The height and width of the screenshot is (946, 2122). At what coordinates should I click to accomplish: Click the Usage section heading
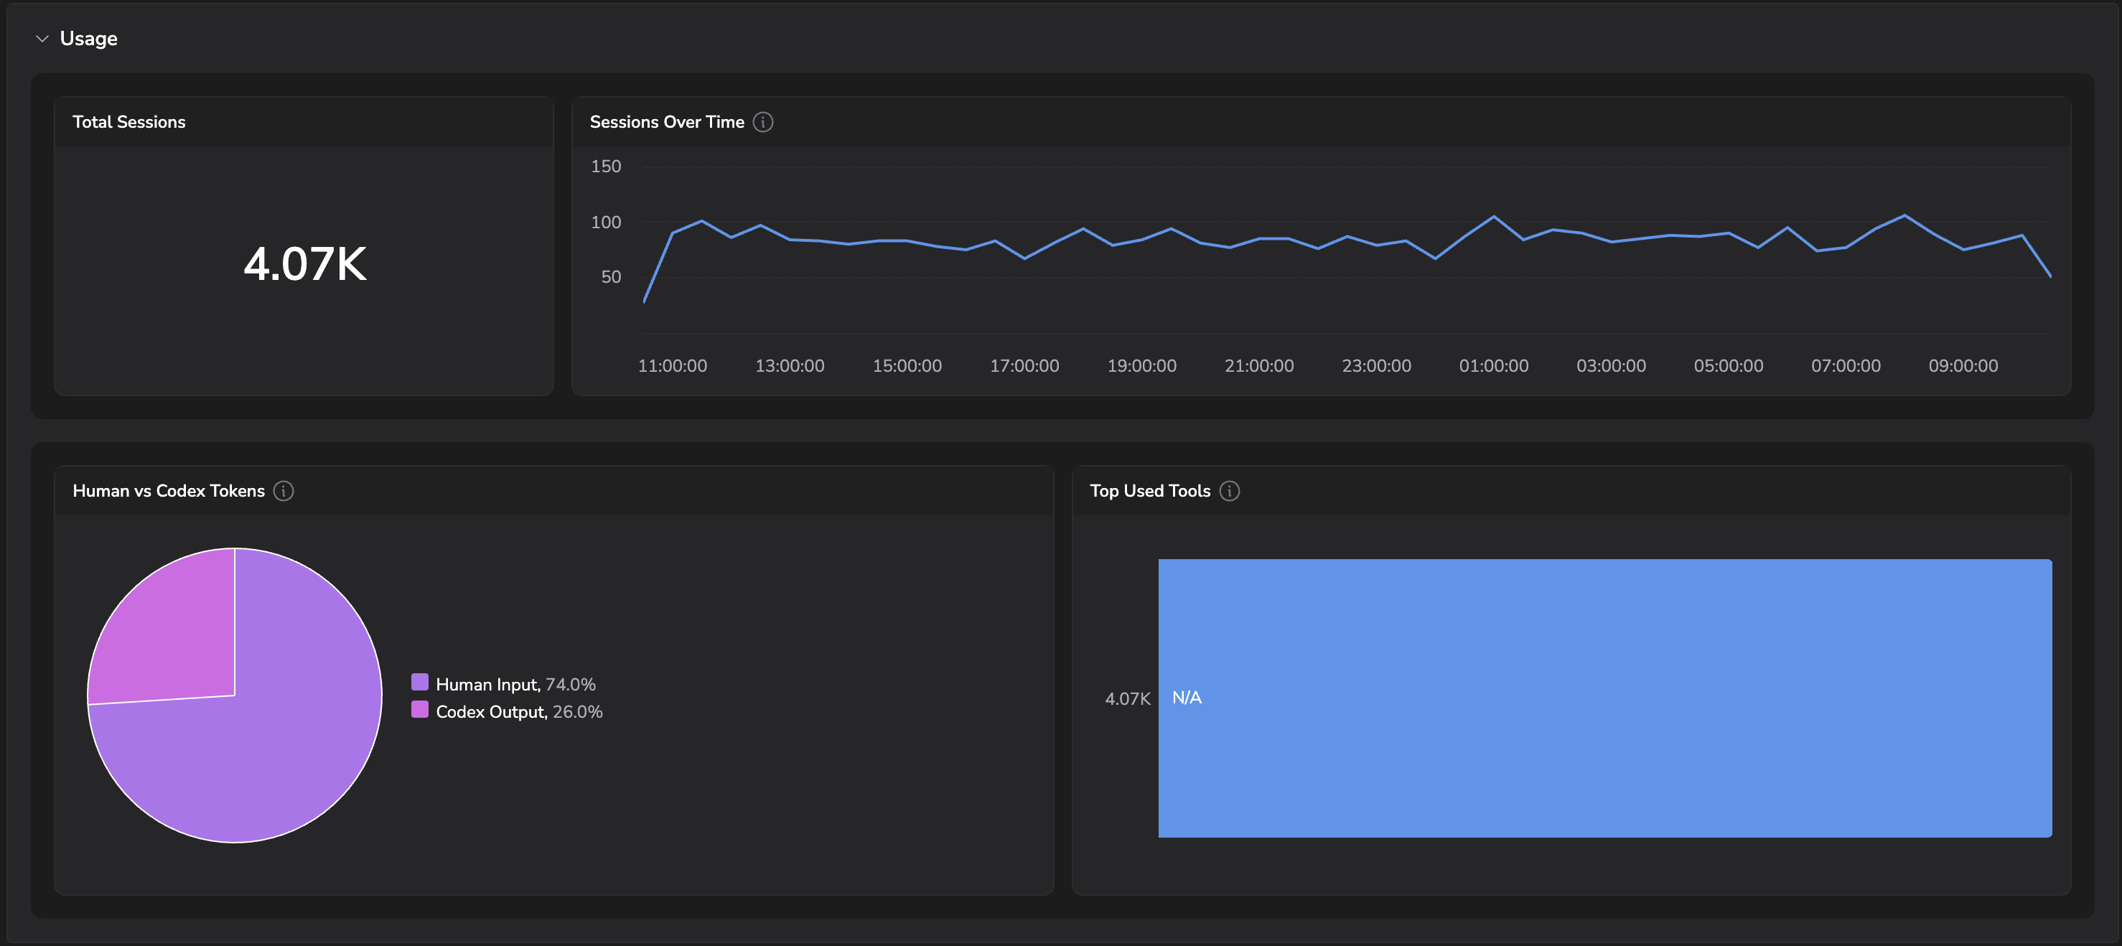tap(88, 39)
